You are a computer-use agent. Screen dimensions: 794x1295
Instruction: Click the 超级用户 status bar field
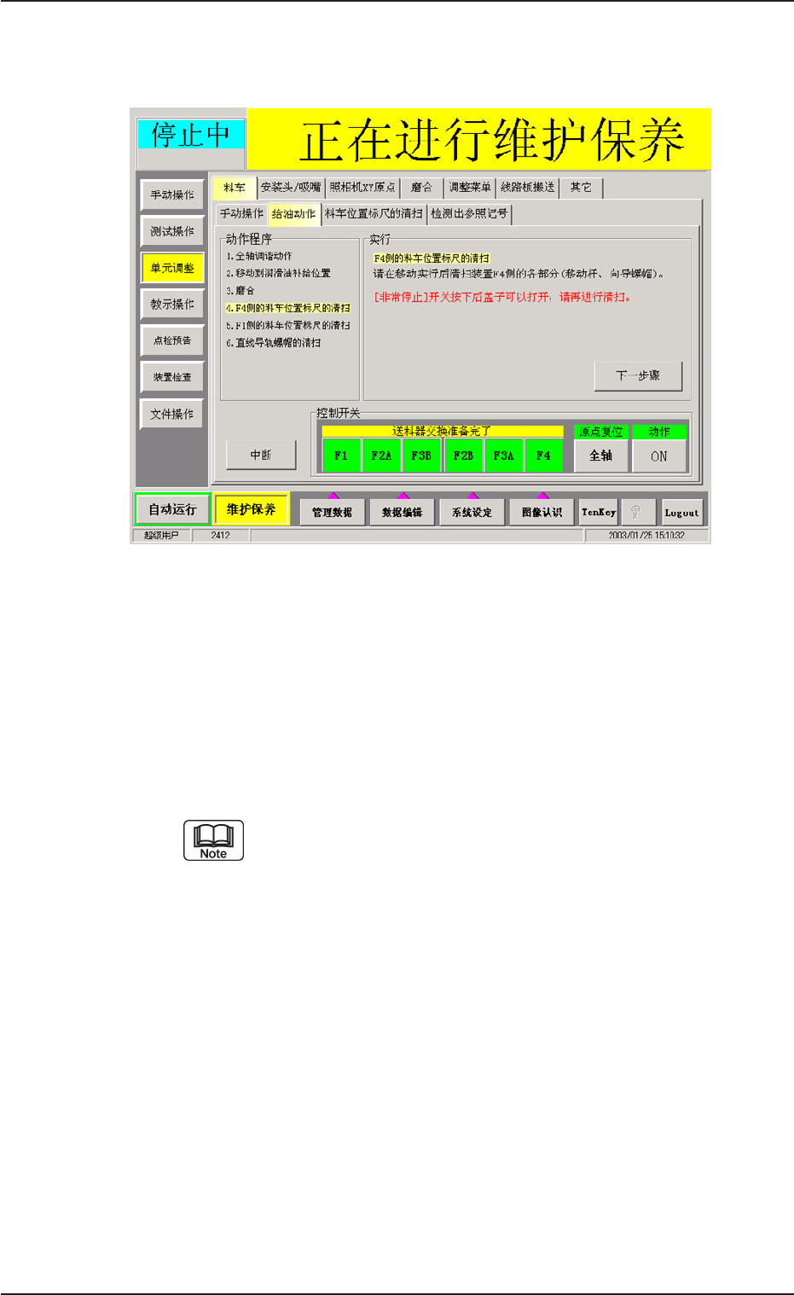(x=160, y=536)
